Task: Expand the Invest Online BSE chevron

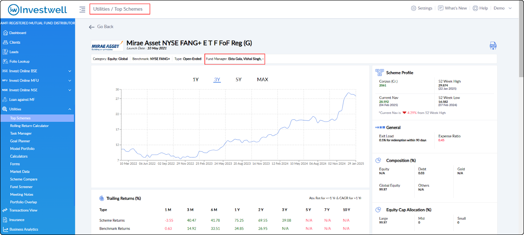Action: (70, 71)
